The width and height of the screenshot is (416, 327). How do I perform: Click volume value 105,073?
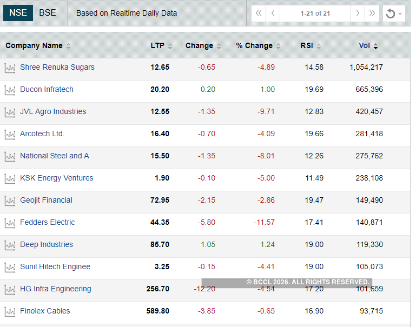[369, 266]
